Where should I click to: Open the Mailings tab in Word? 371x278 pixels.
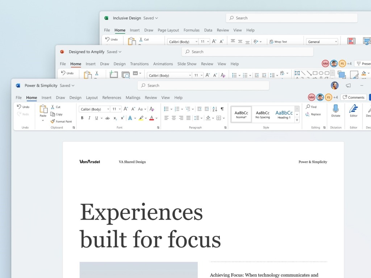tap(133, 97)
